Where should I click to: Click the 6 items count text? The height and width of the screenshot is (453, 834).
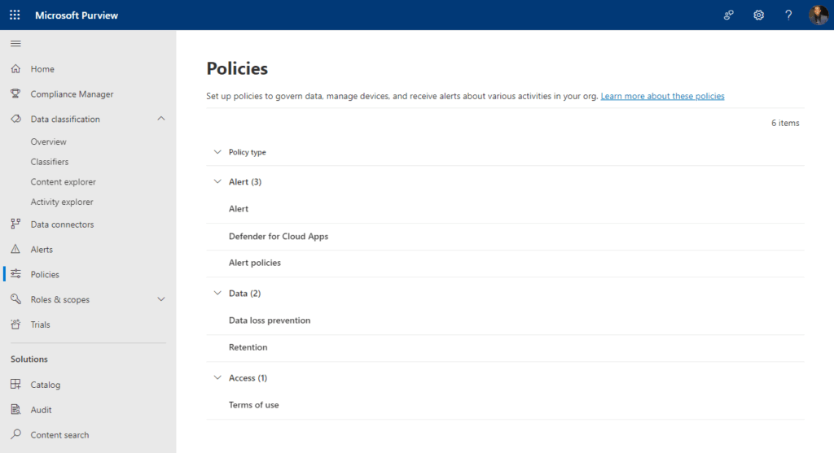pyautogui.click(x=785, y=123)
